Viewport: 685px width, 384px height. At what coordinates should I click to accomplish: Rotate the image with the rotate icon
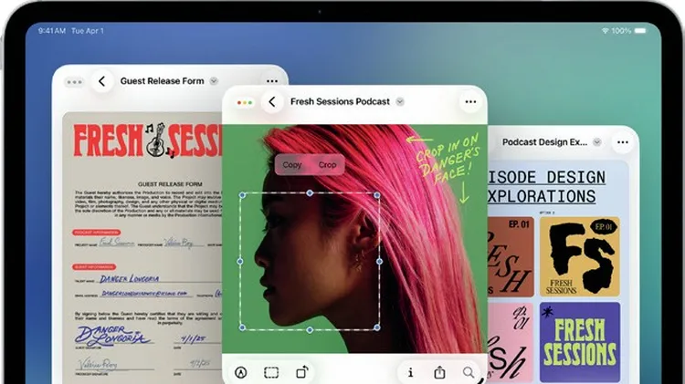[x=302, y=372]
